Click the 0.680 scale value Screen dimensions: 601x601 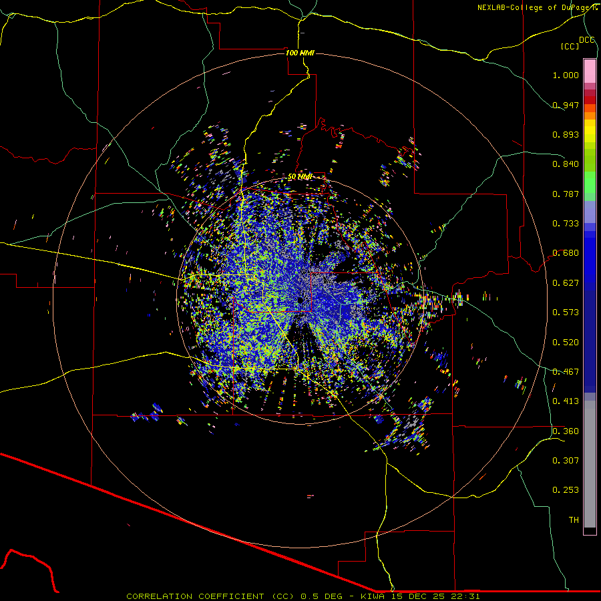point(566,253)
